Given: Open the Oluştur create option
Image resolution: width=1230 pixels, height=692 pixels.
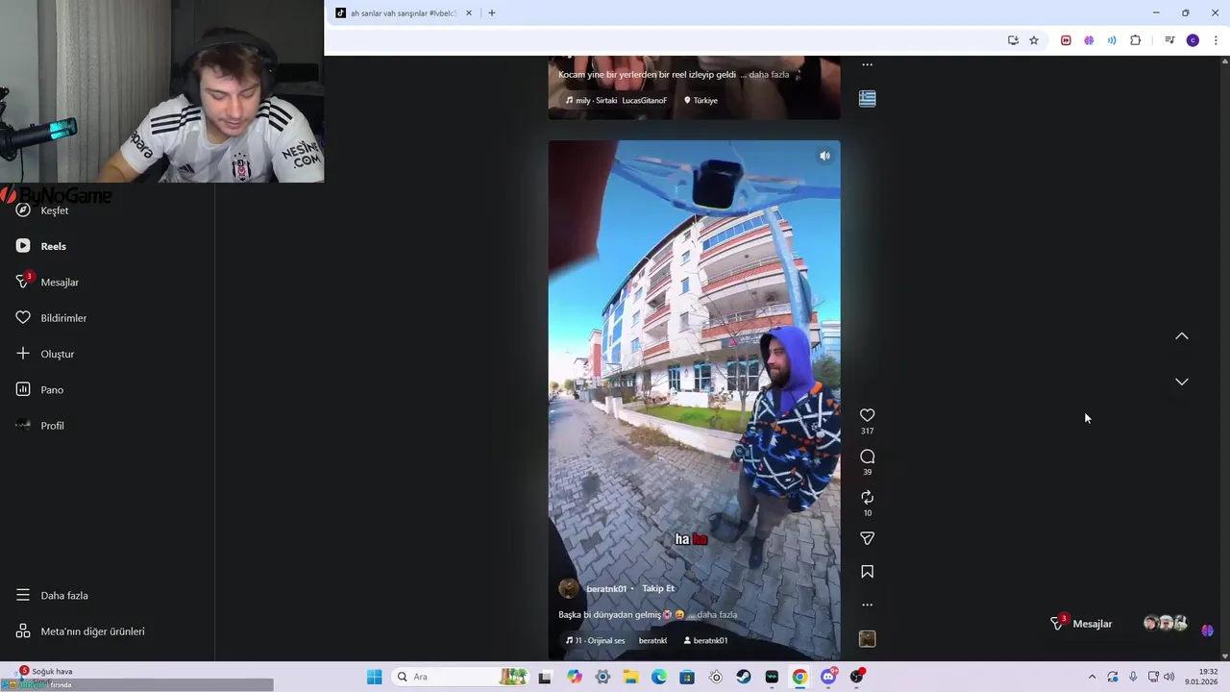Looking at the screenshot, I should [x=45, y=354].
